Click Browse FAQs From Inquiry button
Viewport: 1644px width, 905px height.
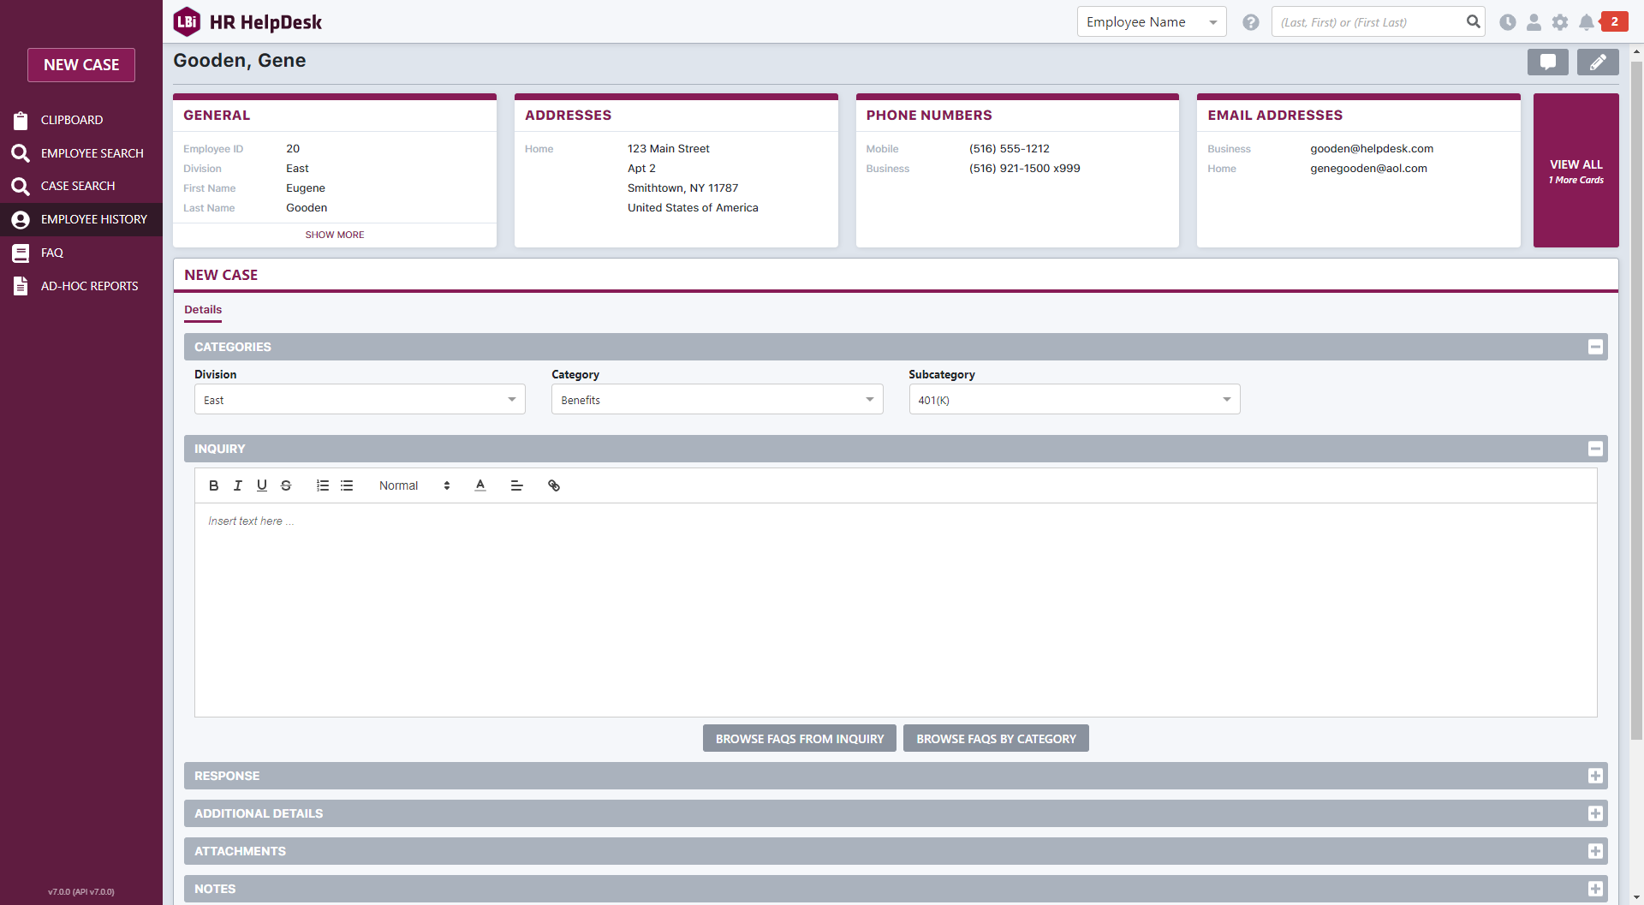tap(799, 739)
